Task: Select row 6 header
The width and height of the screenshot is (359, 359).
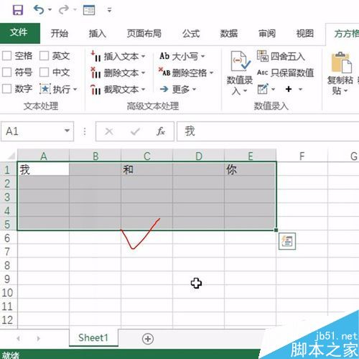Action: click(8, 238)
